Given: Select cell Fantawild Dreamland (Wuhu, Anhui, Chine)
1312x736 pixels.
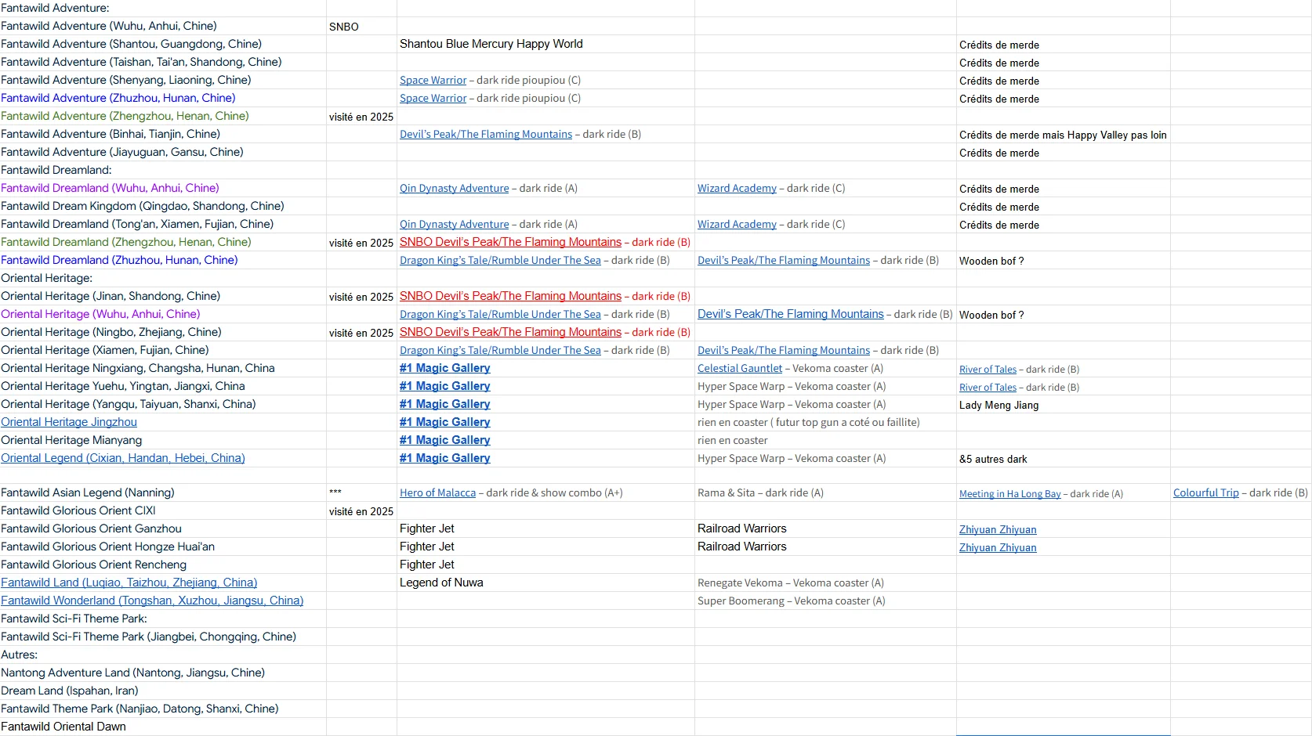Looking at the screenshot, I should tap(163, 188).
